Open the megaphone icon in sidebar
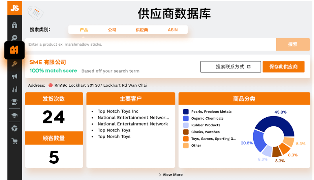314x180 pixels. tap(14, 77)
